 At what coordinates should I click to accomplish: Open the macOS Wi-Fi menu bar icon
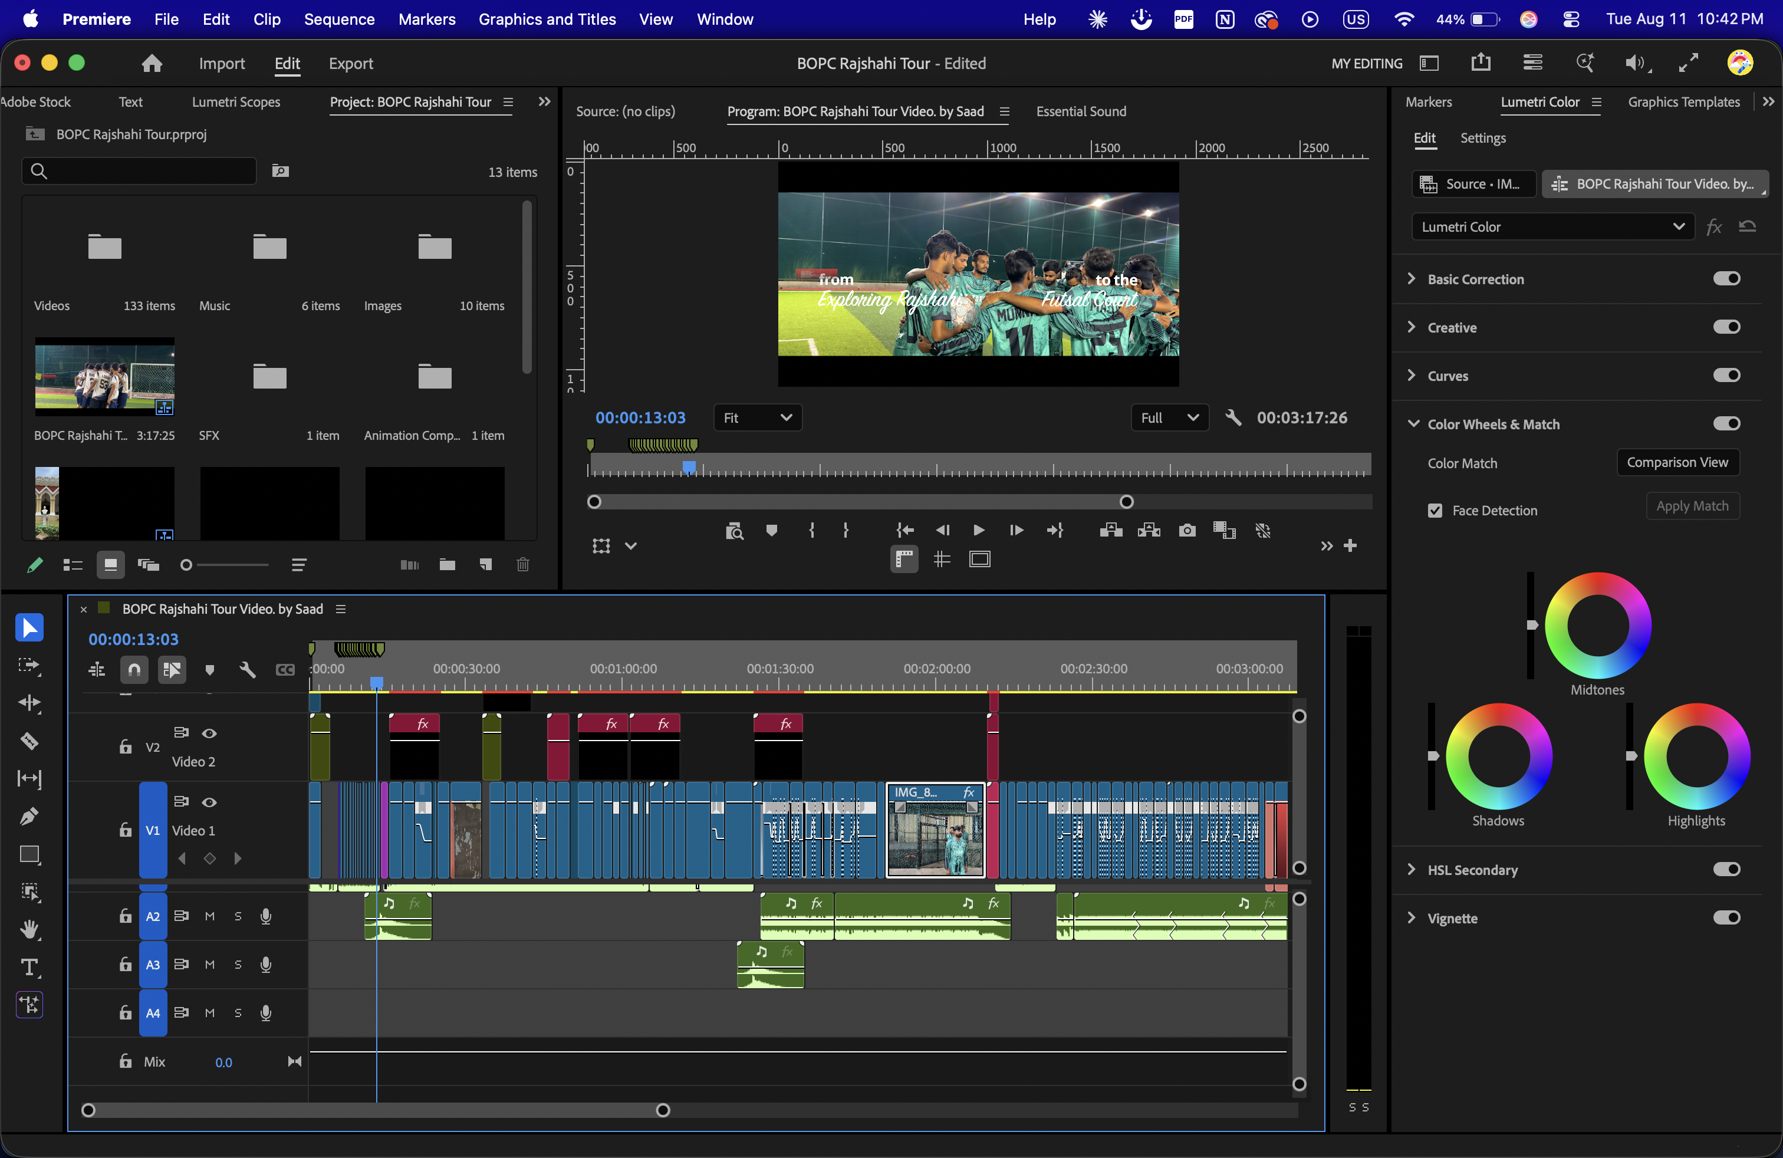tap(1403, 19)
